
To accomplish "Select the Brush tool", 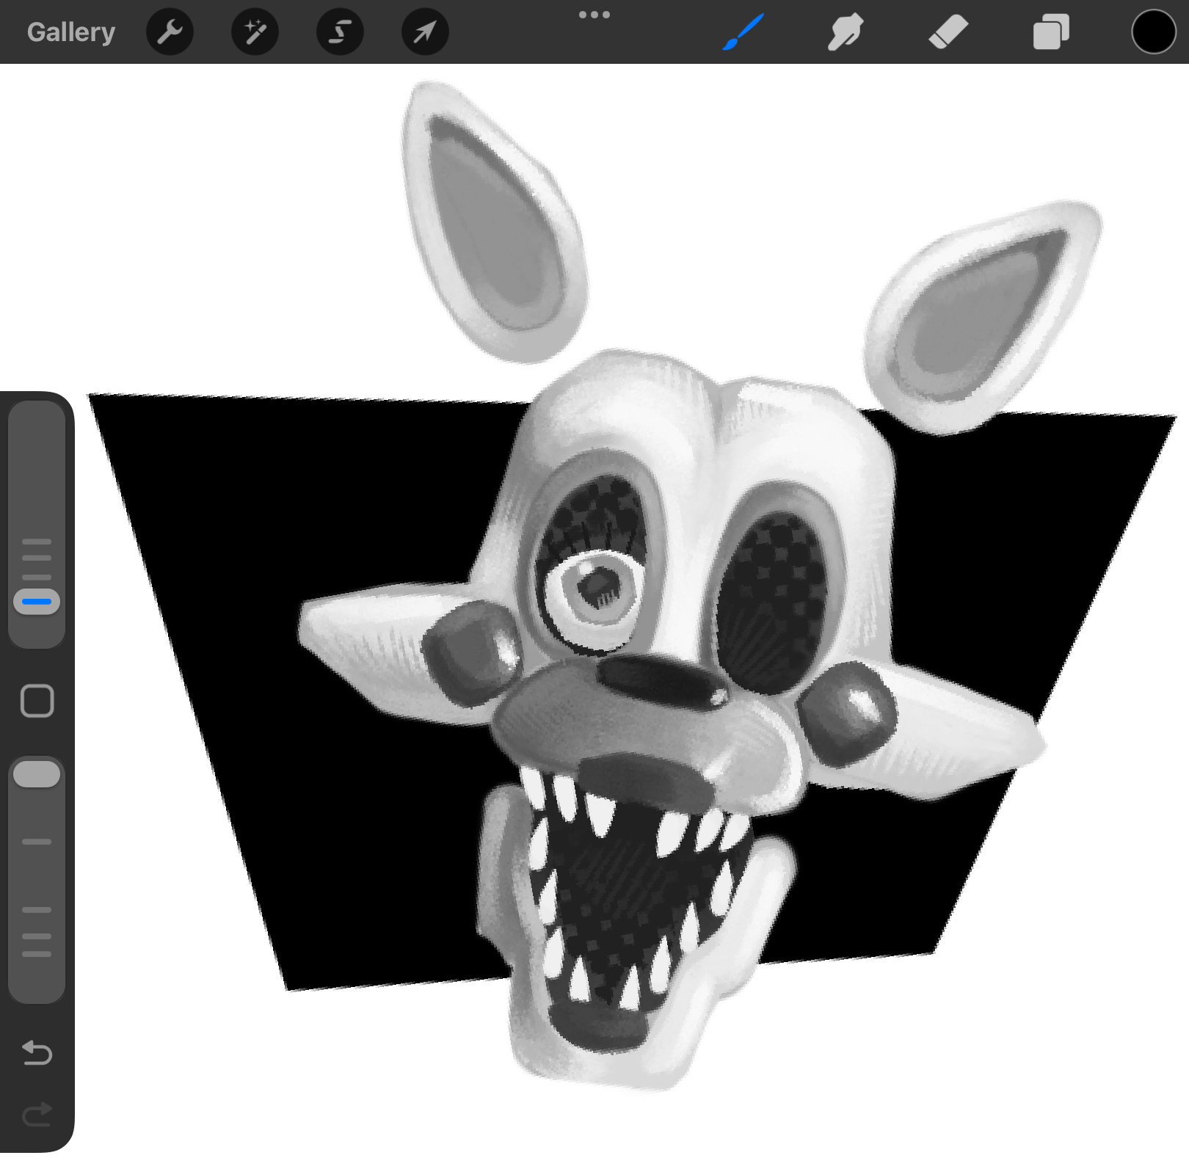I will tap(743, 32).
